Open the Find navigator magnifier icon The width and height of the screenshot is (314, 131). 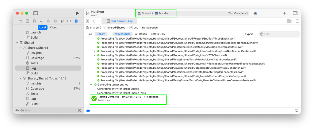pos(41,21)
